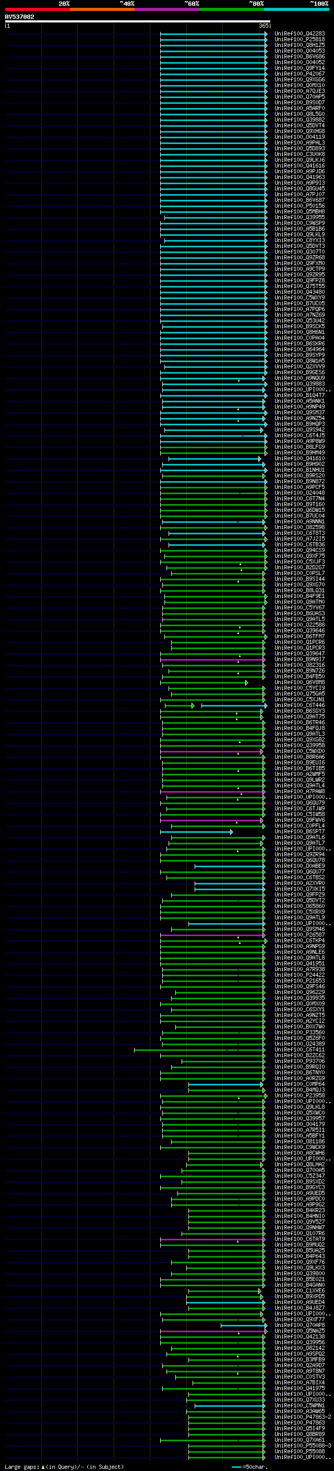The image size is (334, 1471).
Task: Click the orange ~40% identity legend segment
Action: pyautogui.click(x=102, y=9)
